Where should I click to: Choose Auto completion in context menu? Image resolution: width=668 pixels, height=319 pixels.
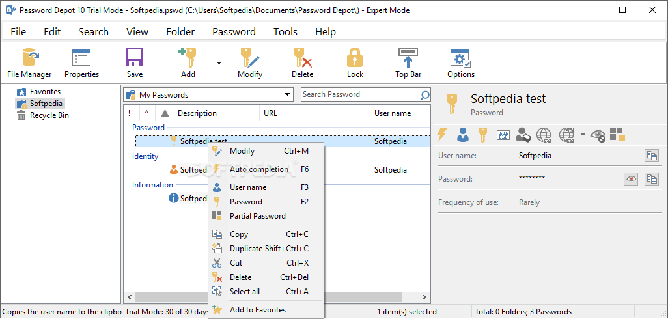(266, 169)
